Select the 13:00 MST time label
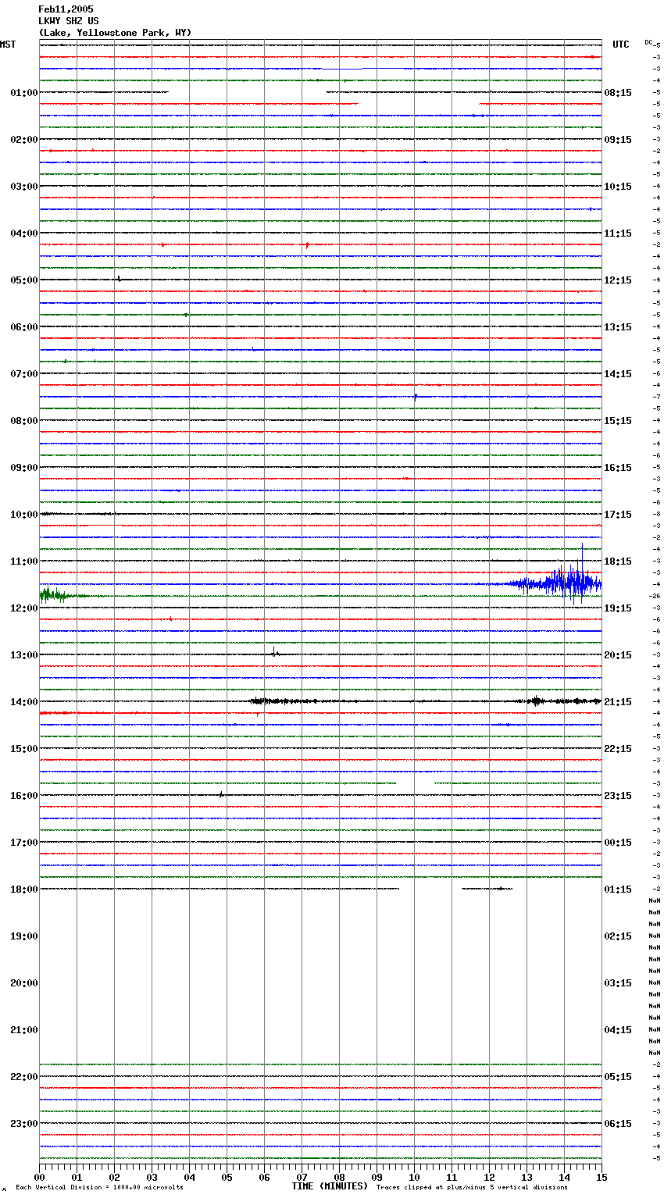Image resolution: width=664 pixels, height=1198 pixels. click(x=24, y=655)
